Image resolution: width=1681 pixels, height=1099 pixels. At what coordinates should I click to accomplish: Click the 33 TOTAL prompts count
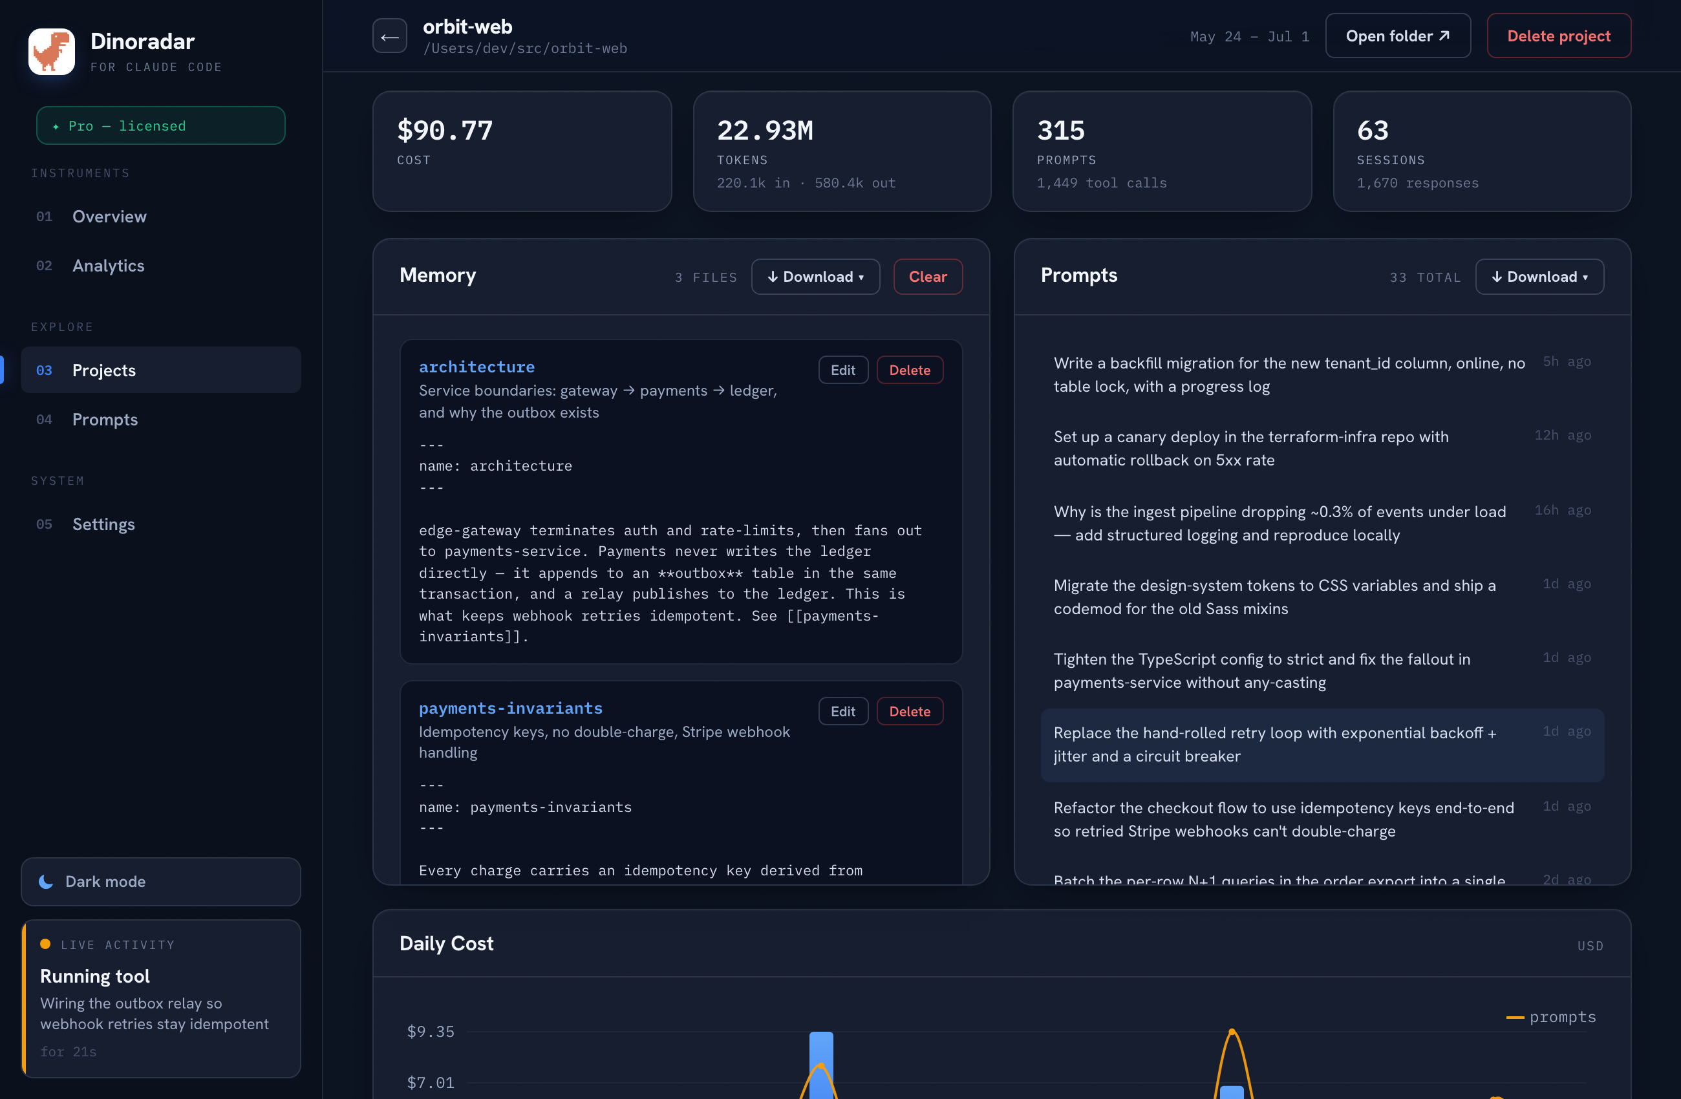(x=1424, y=277)
